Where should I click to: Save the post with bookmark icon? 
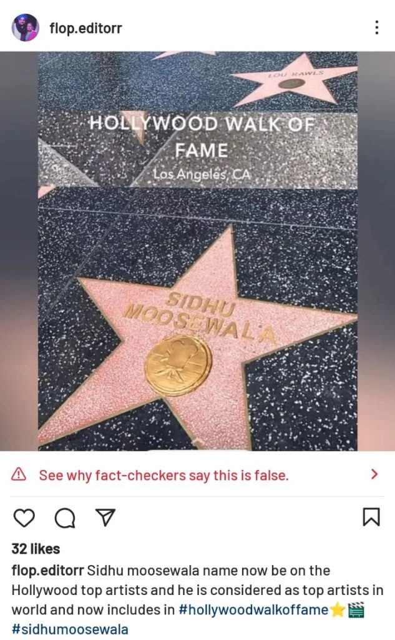[x=371, y=517]
